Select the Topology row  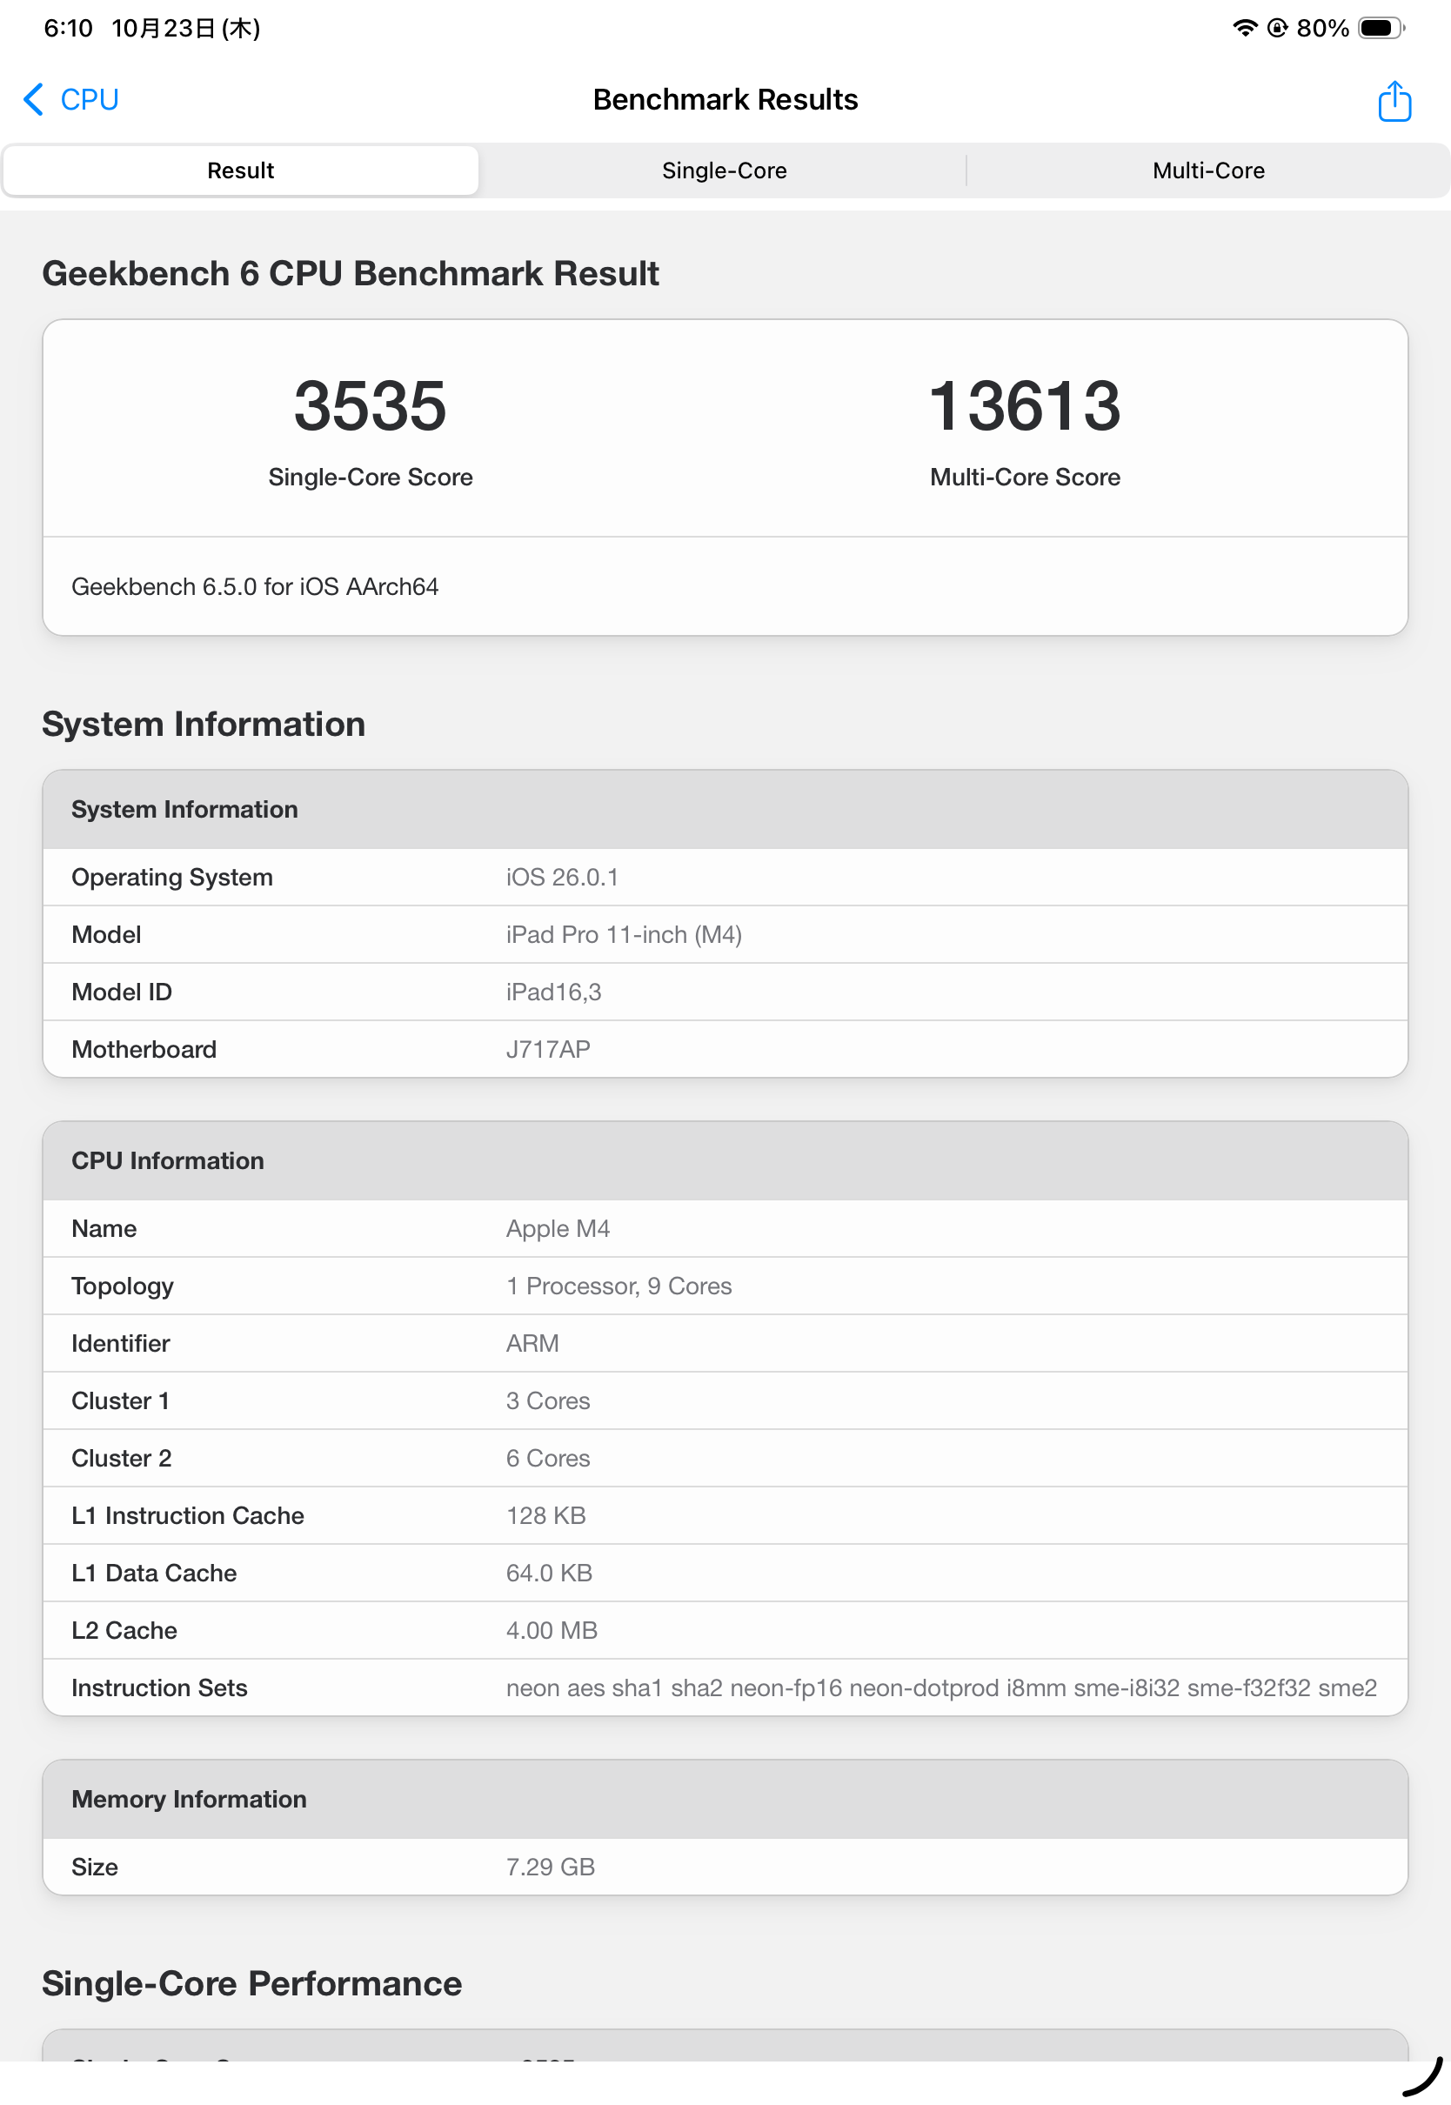pos(725,1285)
